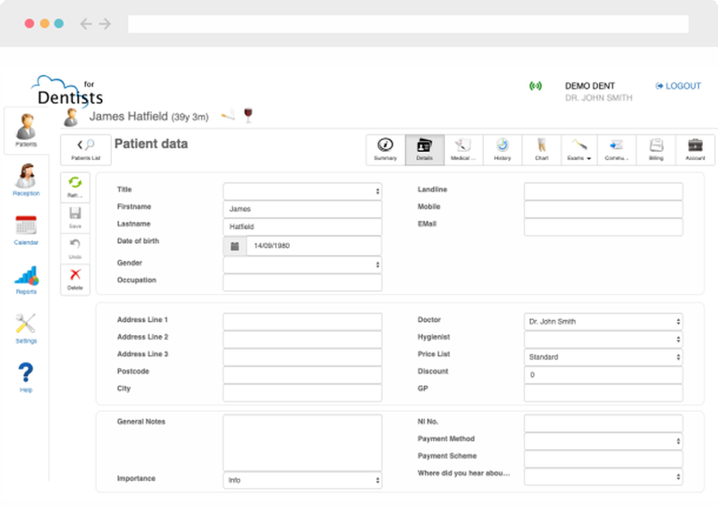Open the Medical tab for the patient
The width and height of the screenshot is (718, 508).
coord(463,149)
